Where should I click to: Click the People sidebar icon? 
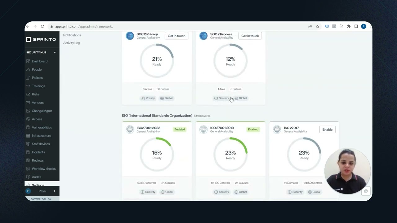point(28,70)
